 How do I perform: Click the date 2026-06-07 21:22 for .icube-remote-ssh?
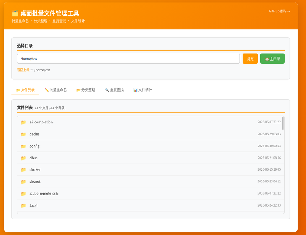click(269, 193)
